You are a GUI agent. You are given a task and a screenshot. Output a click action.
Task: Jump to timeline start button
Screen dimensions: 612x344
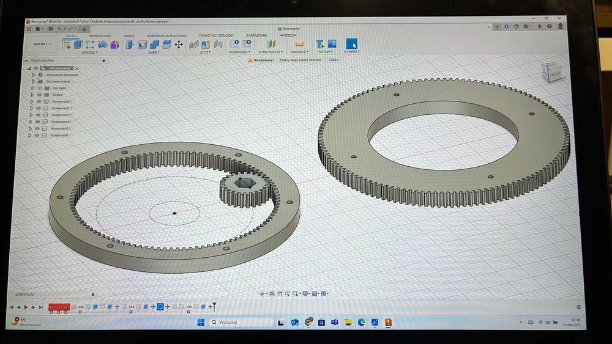[x=11, y=307]
